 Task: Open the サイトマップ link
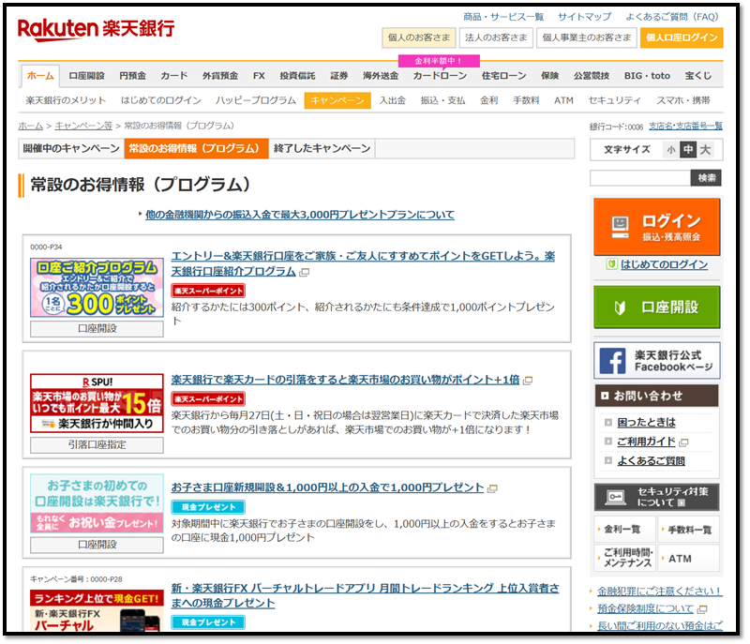coord(584,17)
